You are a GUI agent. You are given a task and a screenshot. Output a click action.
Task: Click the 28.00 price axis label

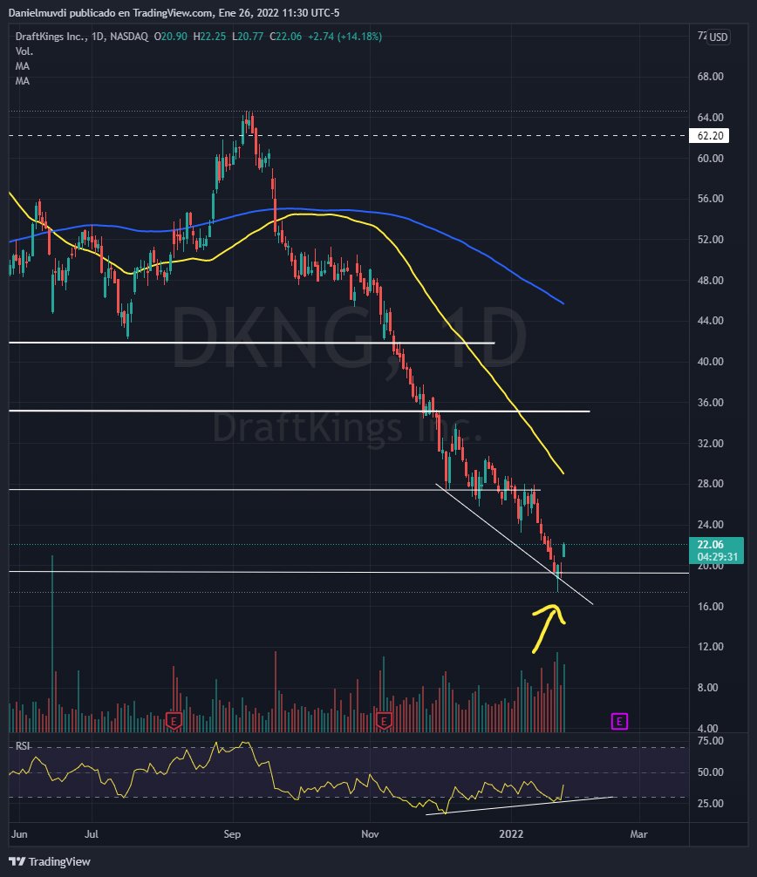(711, 483)
